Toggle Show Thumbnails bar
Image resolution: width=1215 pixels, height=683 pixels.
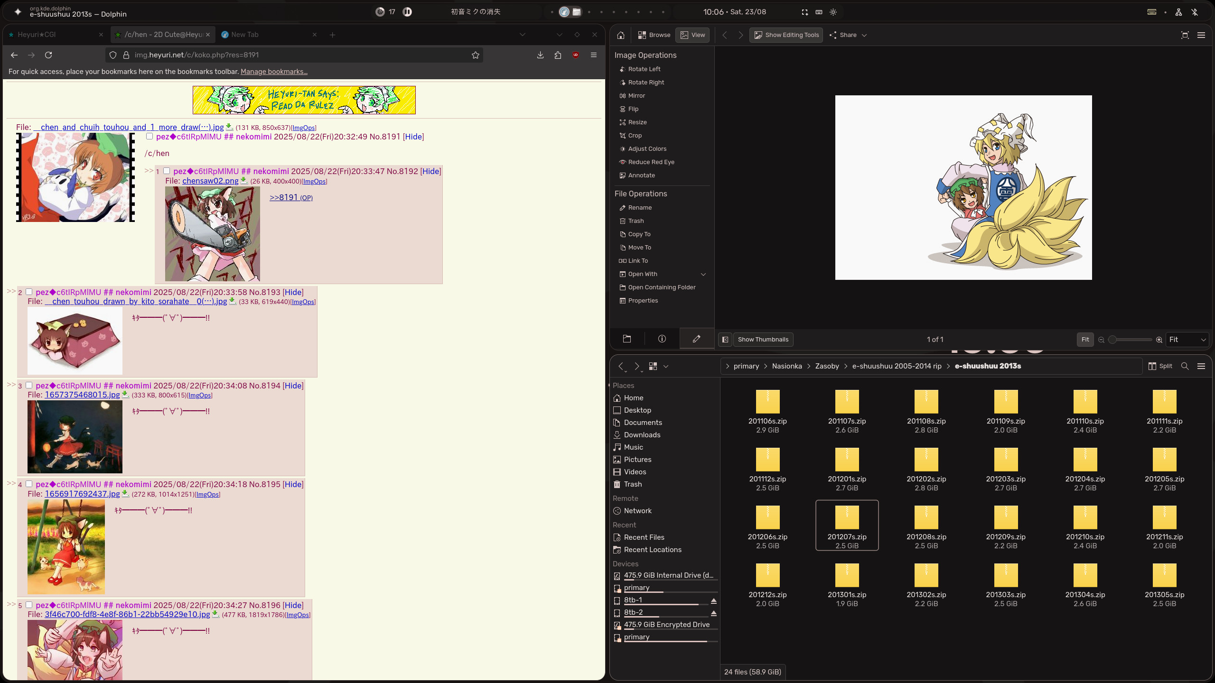[763, 340]
